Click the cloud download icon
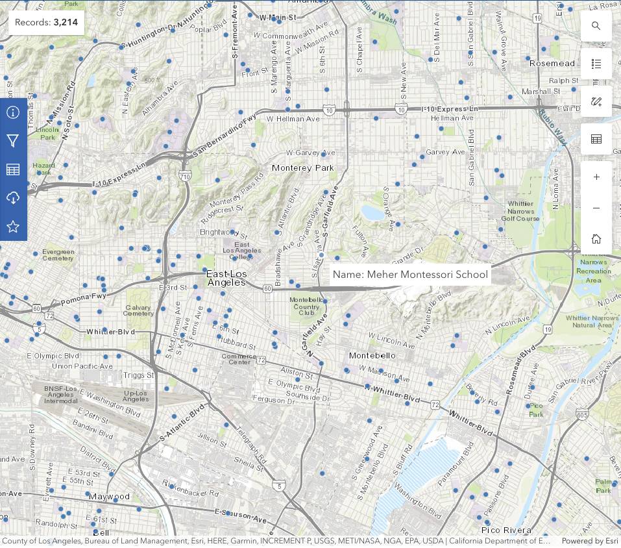This screenshot has width=621, height=548. pyautogui.click(x=13, y=198)
